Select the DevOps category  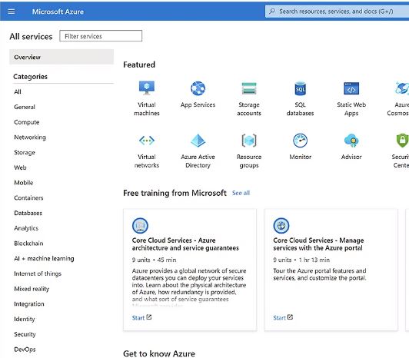coord(25,349)
